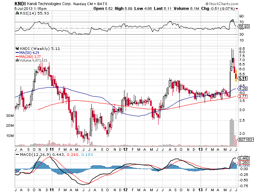This screenshot has height=193, width=254.
Task: Click the green RSI(14) legend icon
Action: pos(17,13)
